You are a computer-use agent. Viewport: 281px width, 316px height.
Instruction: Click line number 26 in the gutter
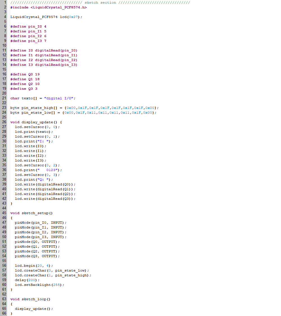pyautogui.click(x=4, y=122)
